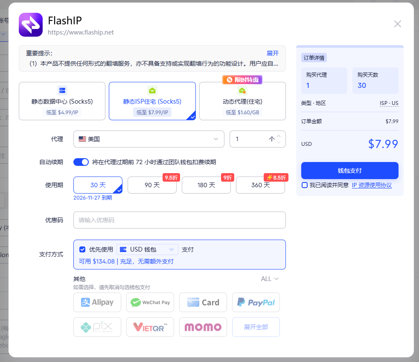This screenshot has height=362, width=419.
Task: Select Pix payment method
Action: point(97,327)
